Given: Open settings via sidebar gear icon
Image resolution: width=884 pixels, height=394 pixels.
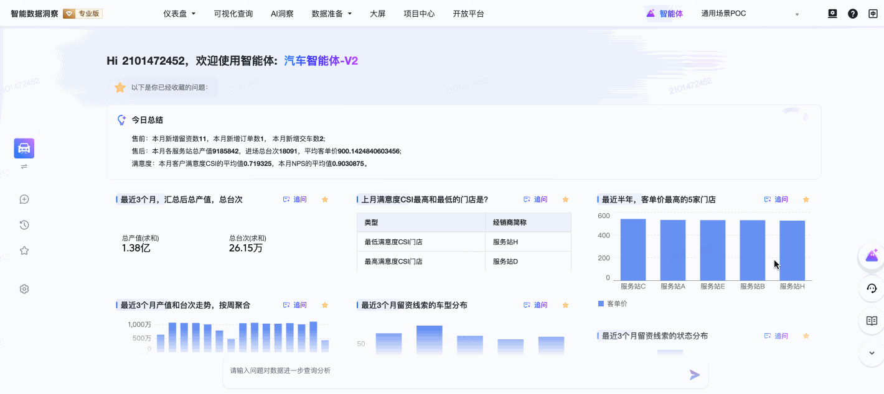Looking at the screenshot, I should pos(24,288).
